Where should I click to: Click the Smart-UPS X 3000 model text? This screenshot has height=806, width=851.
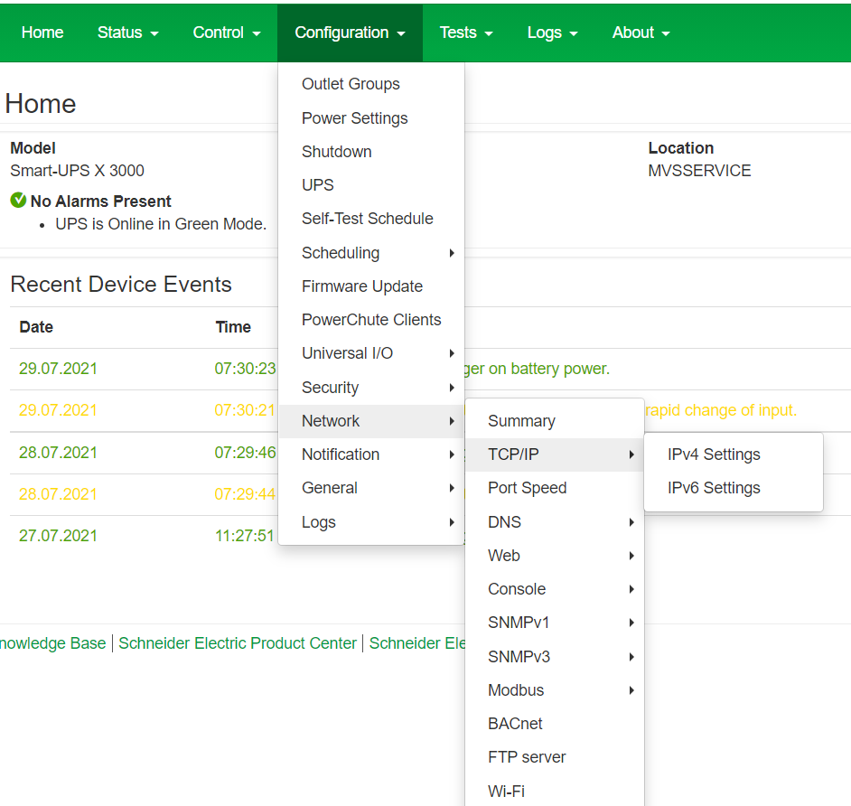tap(77, 171)
